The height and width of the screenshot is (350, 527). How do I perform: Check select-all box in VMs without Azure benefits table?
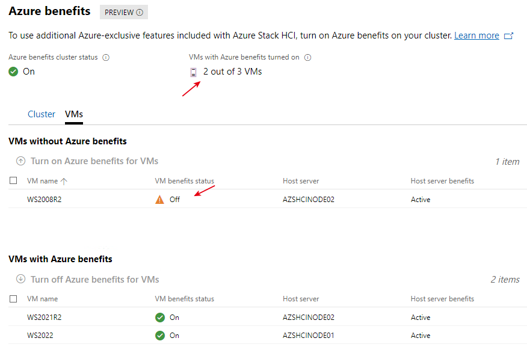[13, 180]
